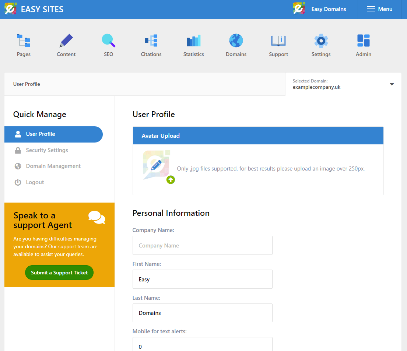Open the Citations icon
This screenshot has height=351, width=407.
(x=151, y=41)
